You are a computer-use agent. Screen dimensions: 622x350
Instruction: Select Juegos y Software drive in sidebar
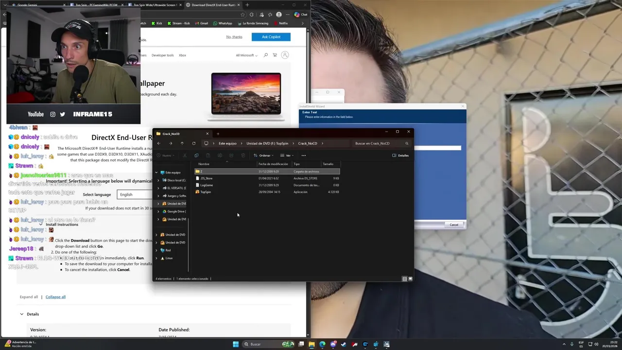[173, 196]
